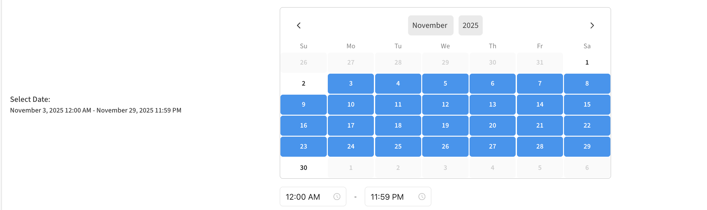Screen dimensions: 707x210
Task: Click the greyed-out October 26 cell
Action: 303,62
